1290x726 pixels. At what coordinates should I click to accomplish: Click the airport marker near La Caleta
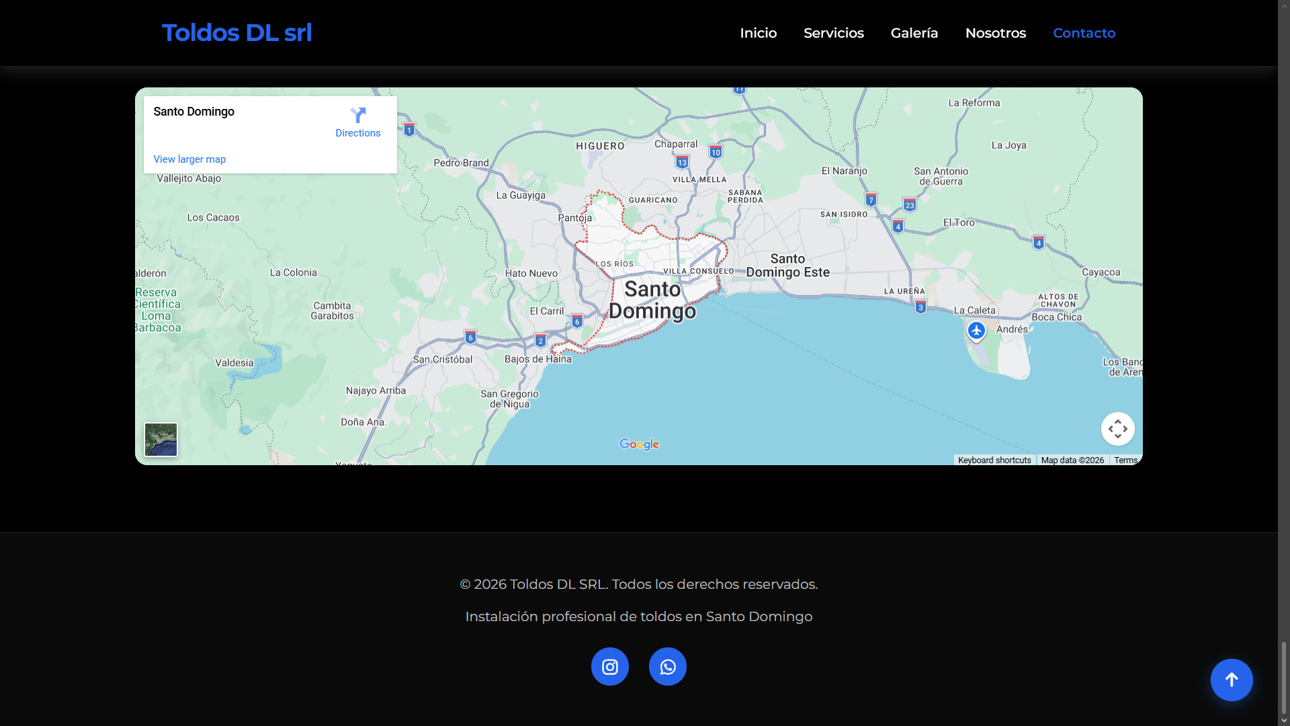pyautogui.click(x=976, y=331)
